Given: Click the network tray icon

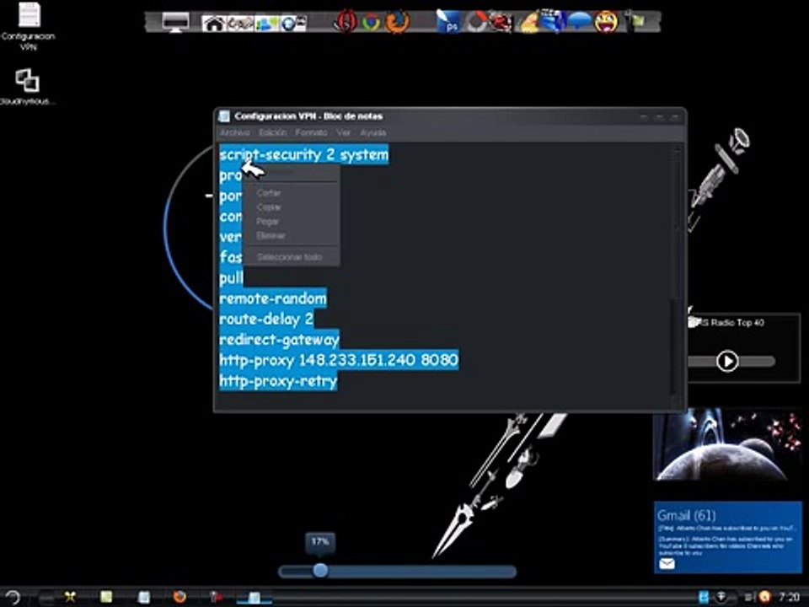Looking at the screenshot, I should (x=721, y=597).
